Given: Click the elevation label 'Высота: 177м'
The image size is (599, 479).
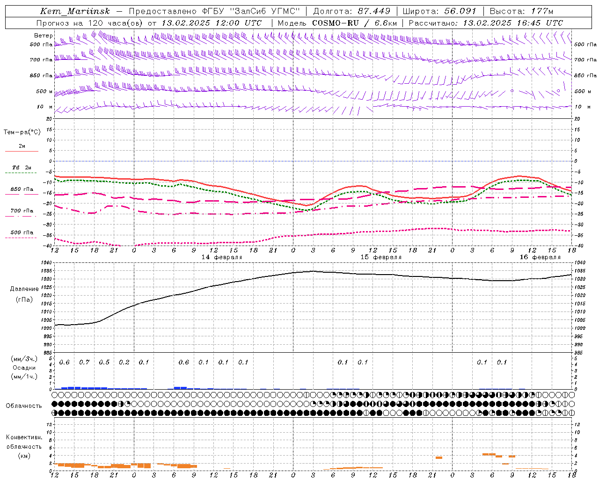Looking at the screenshot, I should (x=521, y=11).
